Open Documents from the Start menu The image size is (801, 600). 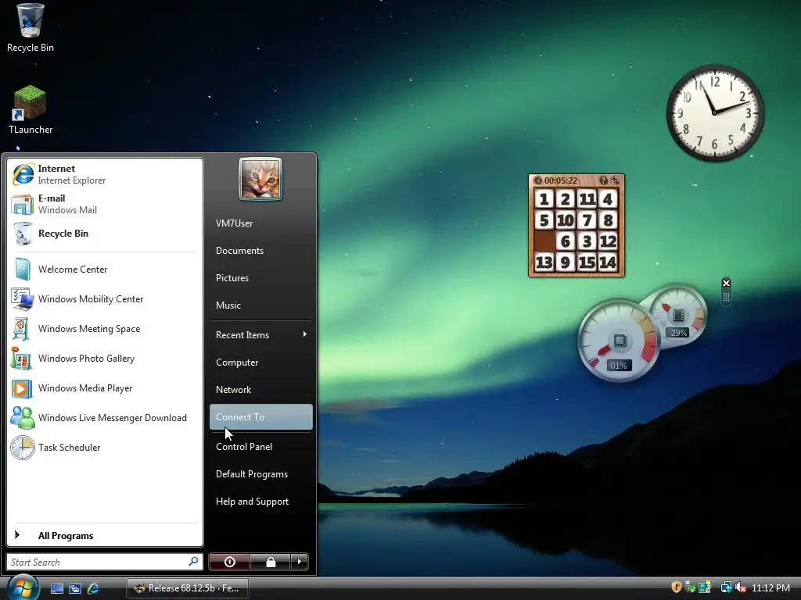(x=261, y=251)
